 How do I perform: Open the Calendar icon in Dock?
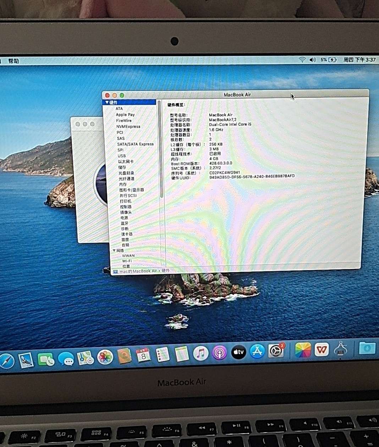(x=144, y=355)
